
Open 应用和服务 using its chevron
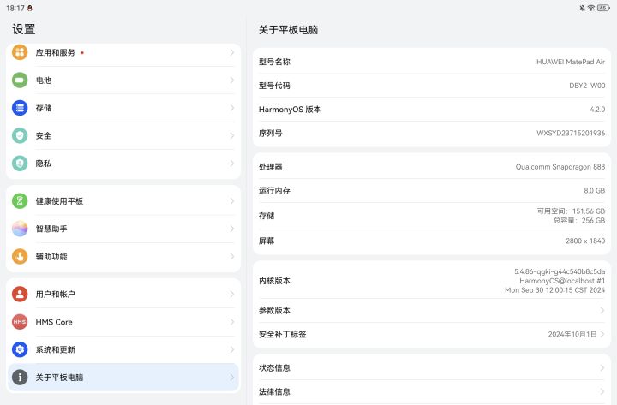click(x=231, y=52)
